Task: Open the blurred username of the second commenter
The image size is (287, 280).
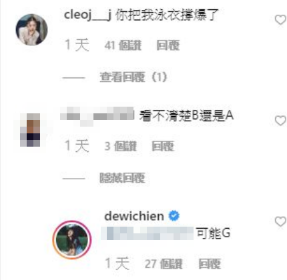Action: point(97,116)
